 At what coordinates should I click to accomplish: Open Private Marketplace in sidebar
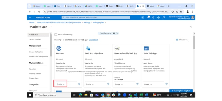(x=36, y=52)
